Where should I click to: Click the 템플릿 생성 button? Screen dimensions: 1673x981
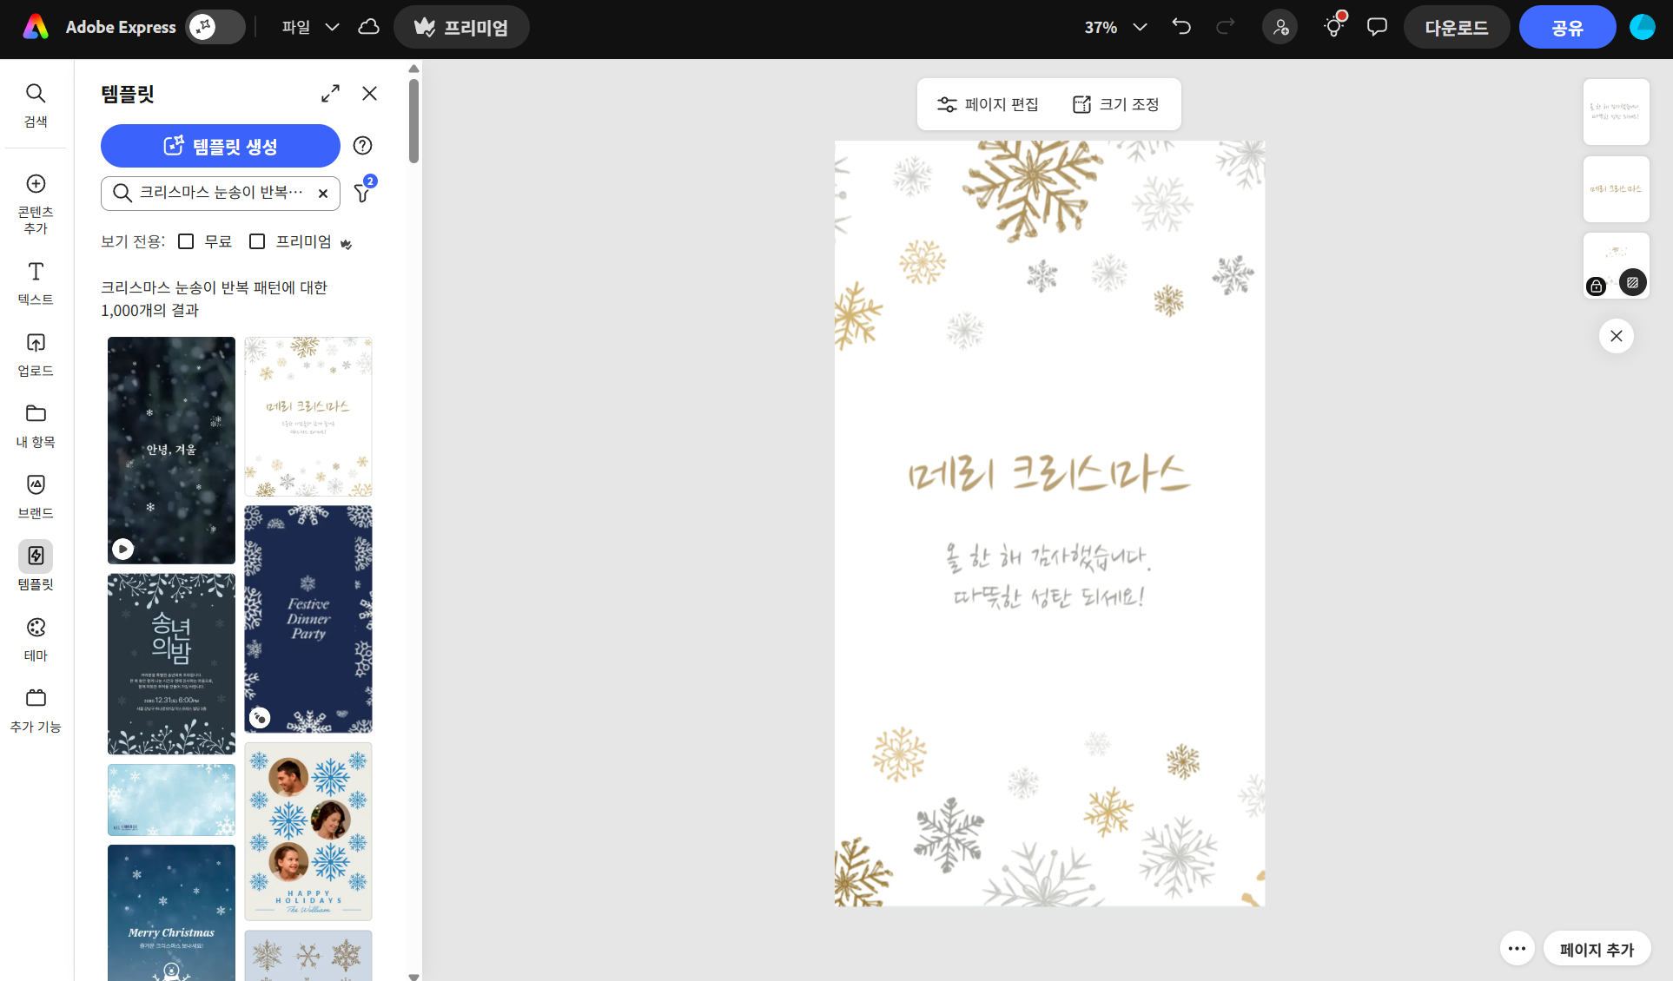221,146
